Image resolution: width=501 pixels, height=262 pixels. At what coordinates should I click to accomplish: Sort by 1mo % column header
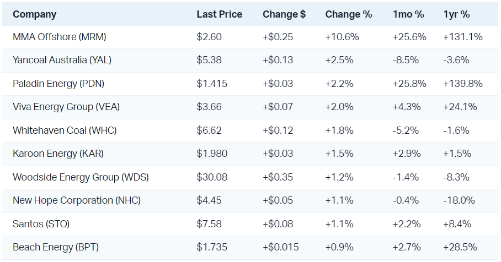(408, 14)
